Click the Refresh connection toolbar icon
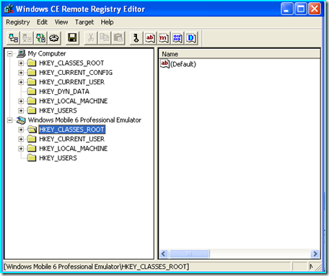This screenshot has height=276, width=329. (40, 38)
